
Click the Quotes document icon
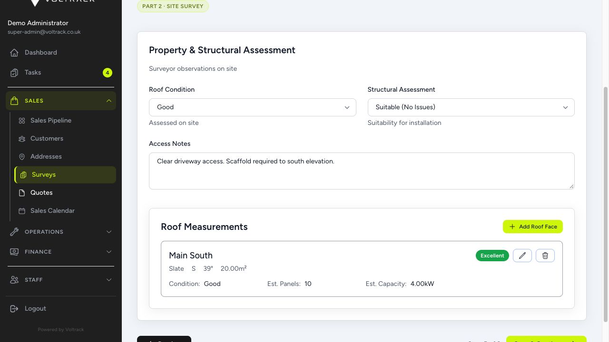click(22, 193)
